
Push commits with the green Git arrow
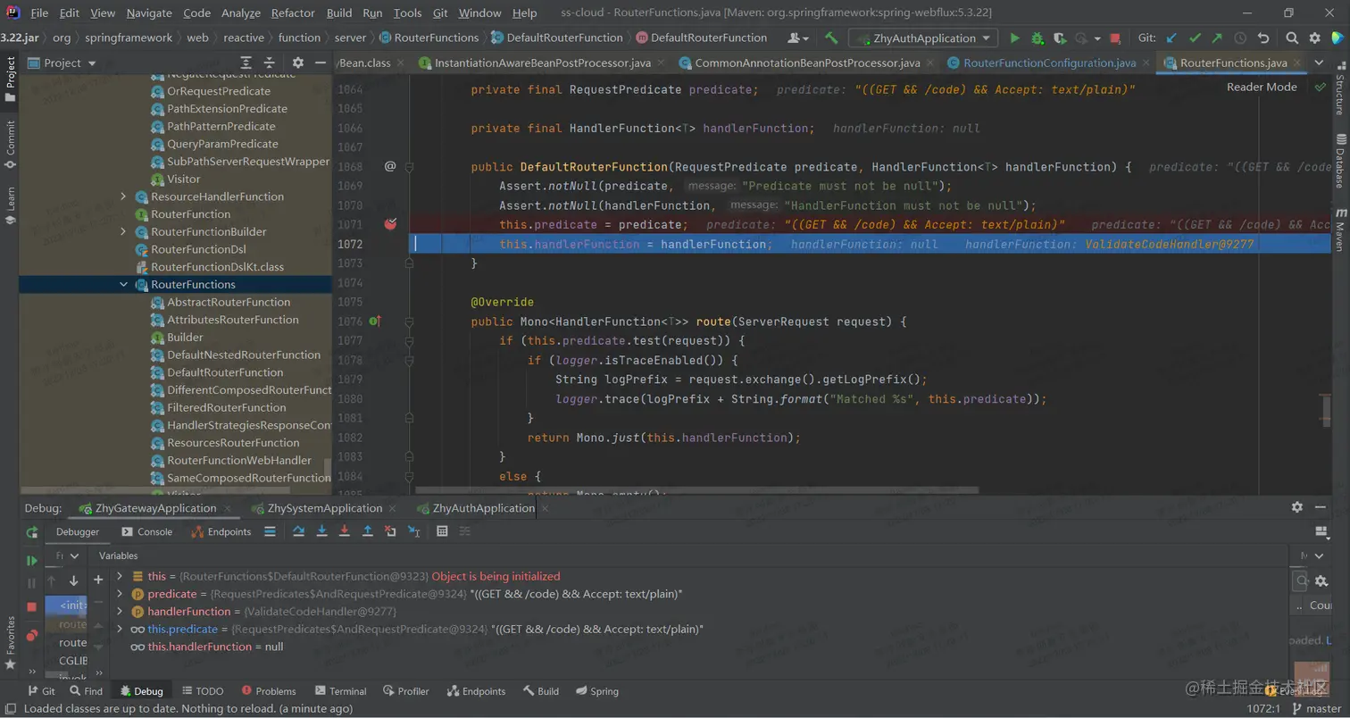click(x=1217, y=38)
